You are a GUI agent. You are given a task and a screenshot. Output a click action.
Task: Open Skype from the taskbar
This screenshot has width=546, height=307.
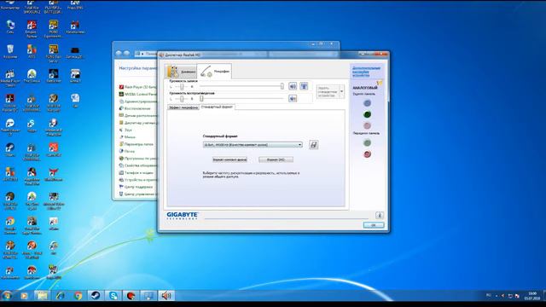[x=113, y=296]
